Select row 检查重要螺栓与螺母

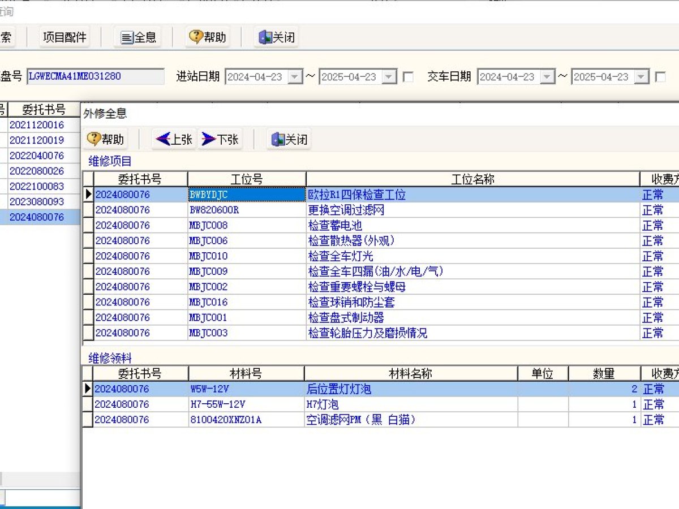(473, 287)
